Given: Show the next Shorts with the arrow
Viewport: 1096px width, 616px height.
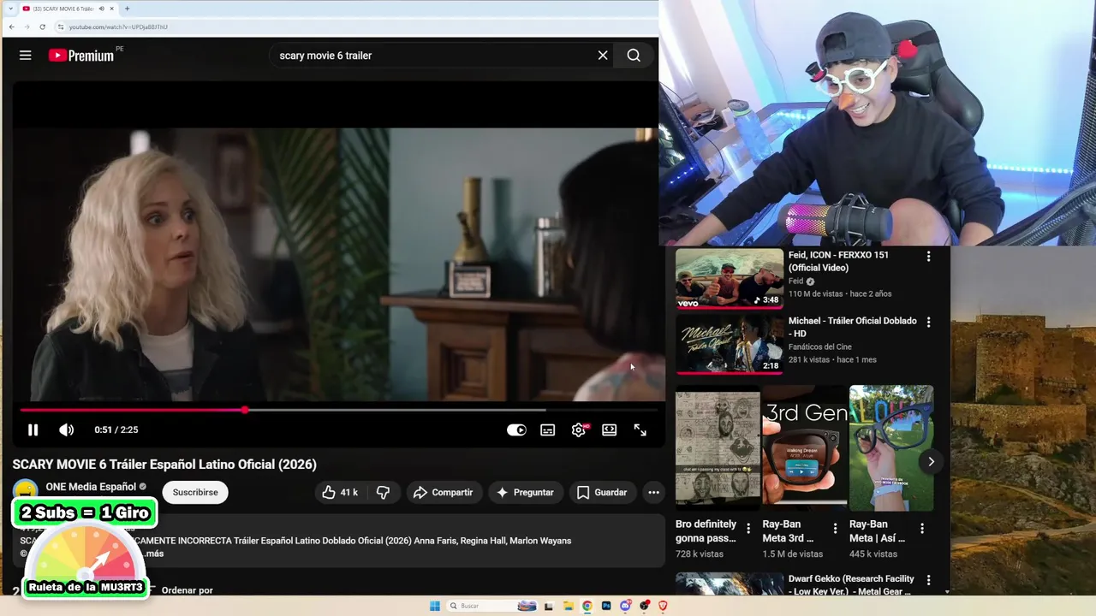Looking at the screenshot, I should pyautogui.click(x=931, y=462).
